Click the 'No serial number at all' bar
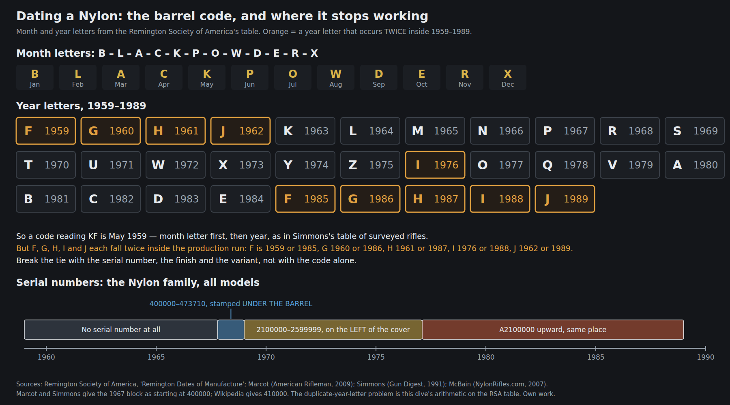 pos(121,330)
